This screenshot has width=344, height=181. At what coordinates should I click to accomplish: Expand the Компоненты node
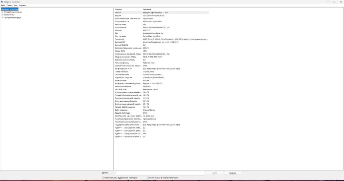click(2, 15)
